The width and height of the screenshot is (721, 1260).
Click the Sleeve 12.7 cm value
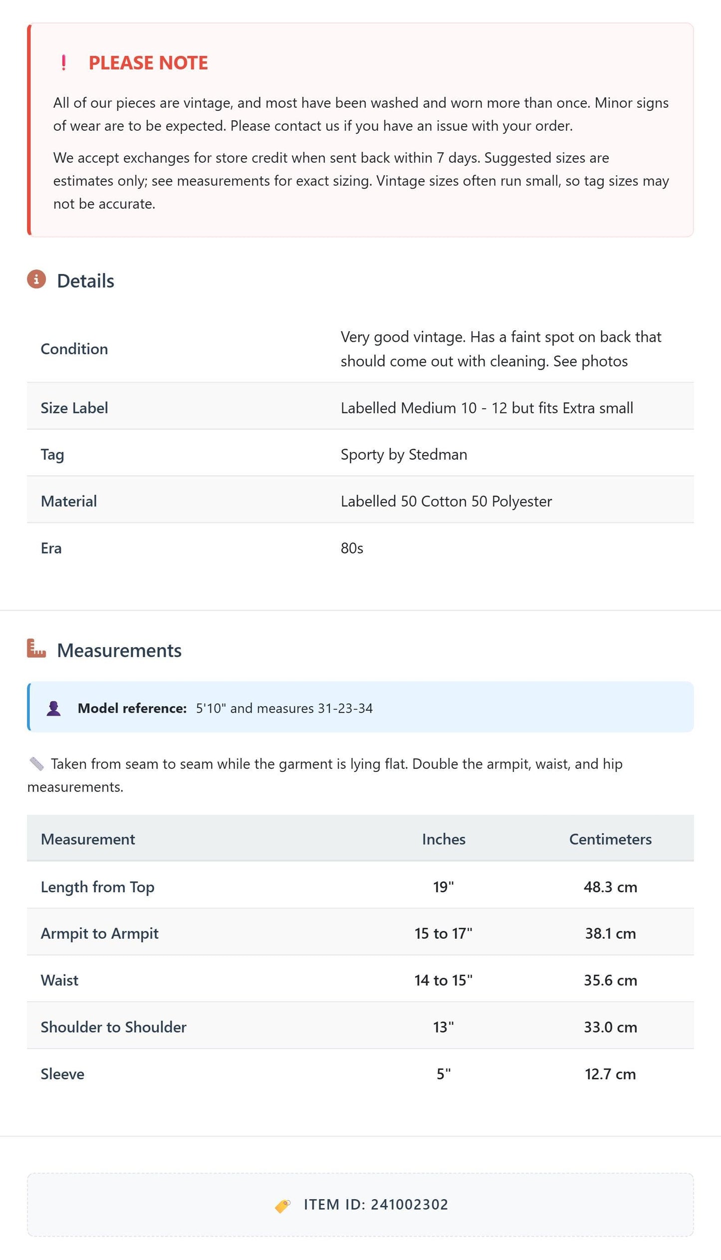pos(610,1074)
